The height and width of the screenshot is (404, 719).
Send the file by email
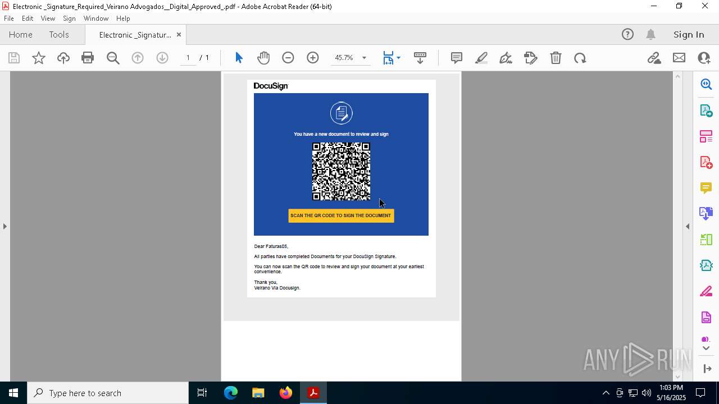pyautogui.click(x=679, y=58)
